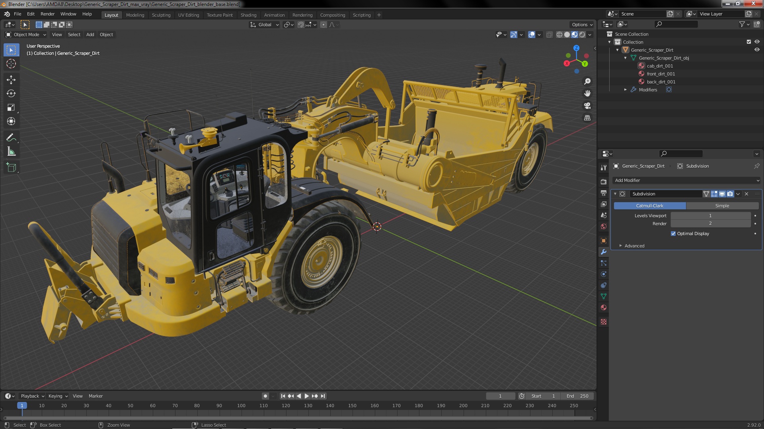Select Simple subdivision type
This screenshot has width=764, height=429.
pos(722,206)
